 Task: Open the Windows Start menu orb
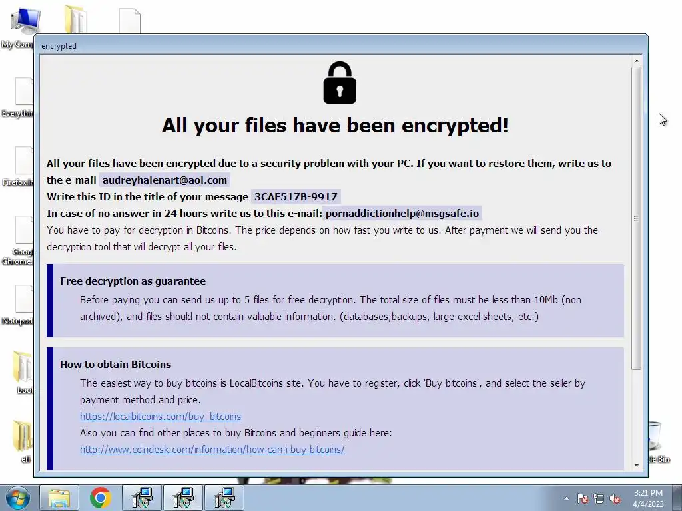pos(18,498)
